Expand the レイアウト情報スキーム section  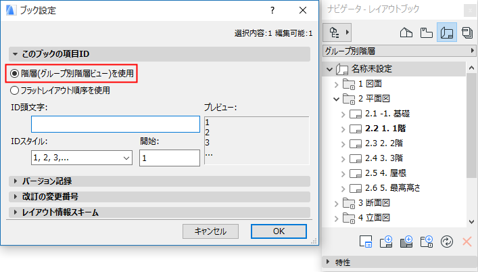15,212
